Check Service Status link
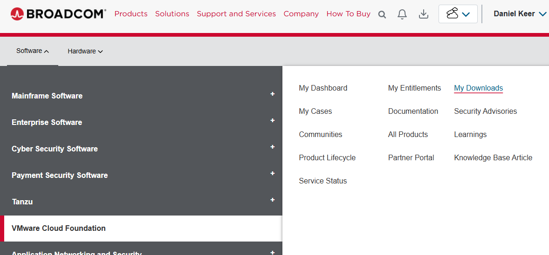The width and height of the screenshot is (549, 255). 323,181
